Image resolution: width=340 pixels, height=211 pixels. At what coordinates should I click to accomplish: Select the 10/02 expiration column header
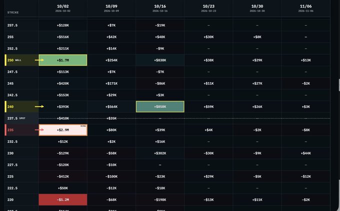[x=63, y=8]
